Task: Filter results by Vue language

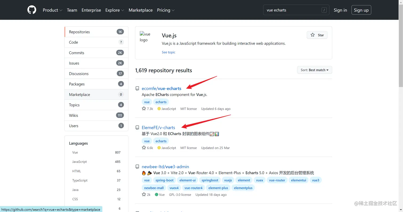Action: click(x=96, y=152)
